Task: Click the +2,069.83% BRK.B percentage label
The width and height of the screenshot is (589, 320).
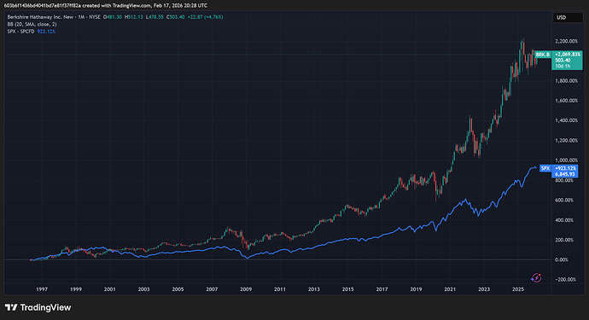Action: click(x=568, y=55)
